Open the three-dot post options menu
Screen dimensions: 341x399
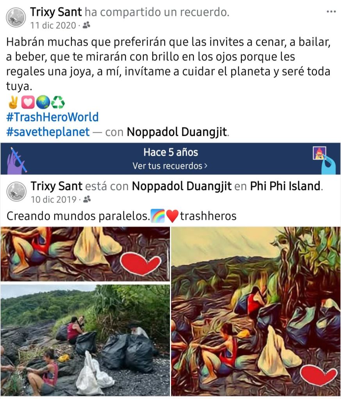pos(331,11)
